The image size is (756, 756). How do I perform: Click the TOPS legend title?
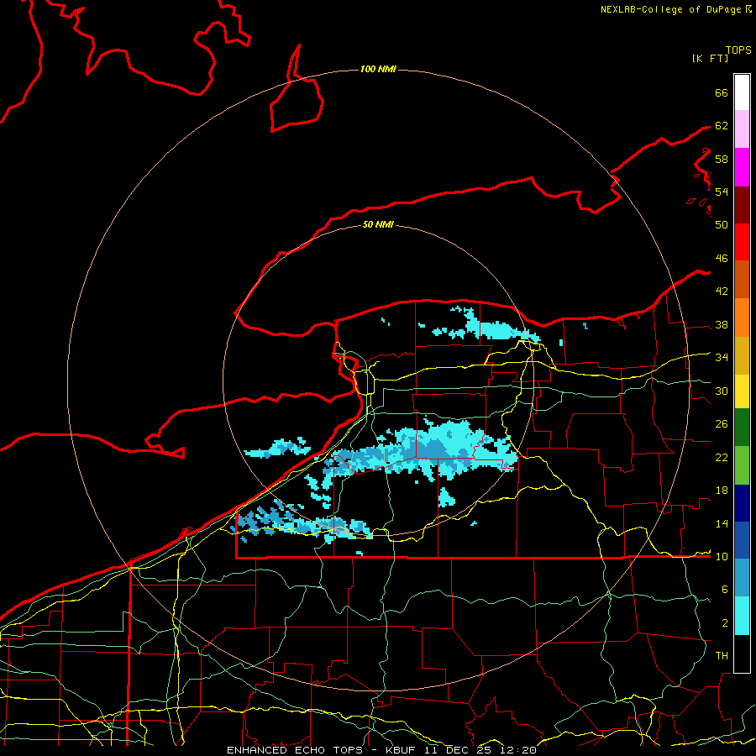click(x=738, y=50)
